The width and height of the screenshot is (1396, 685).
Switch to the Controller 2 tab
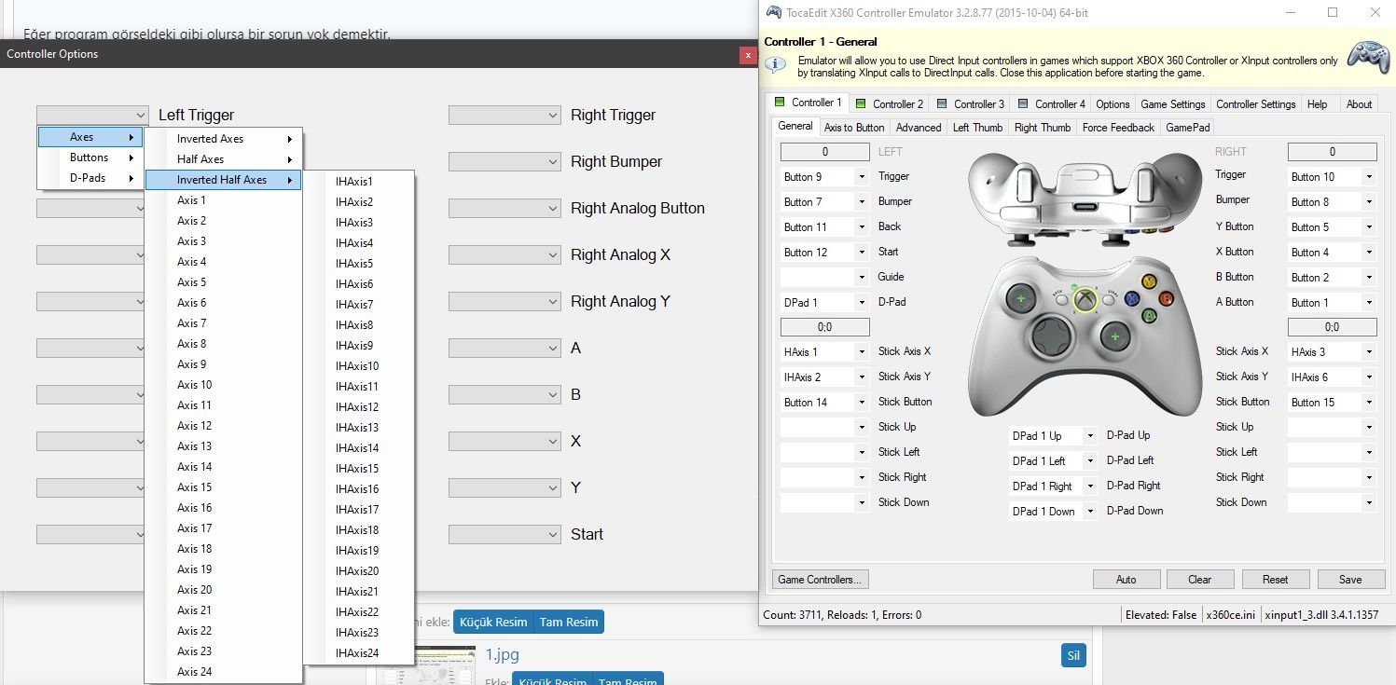tap(889, 104)
